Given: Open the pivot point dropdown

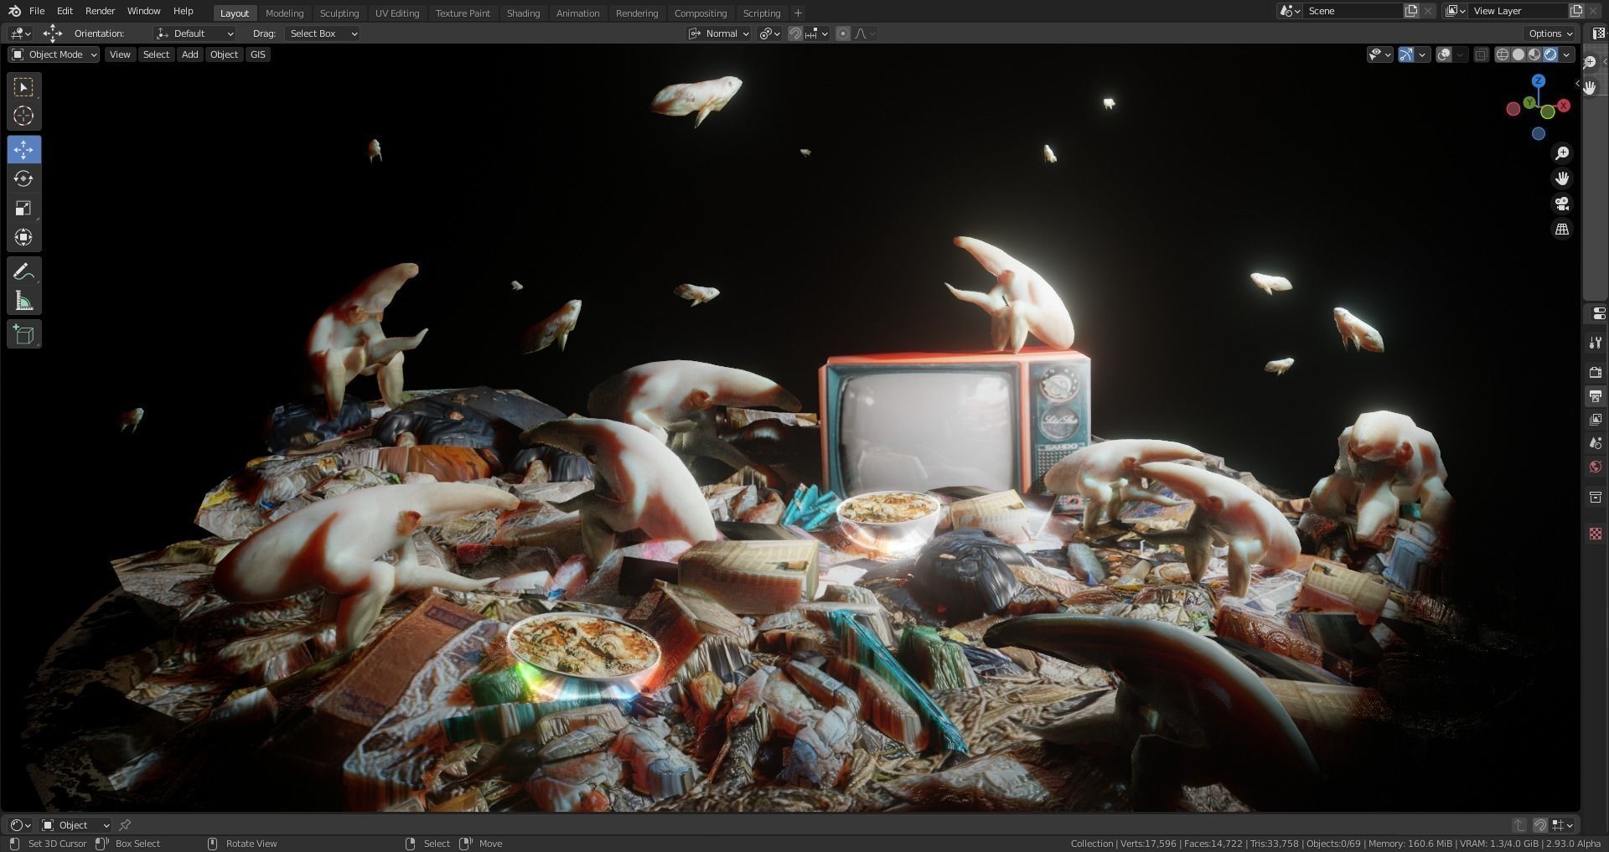Looking at the screenshot, I should point(769,34).
